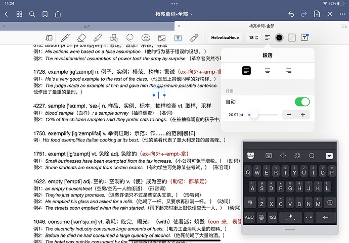This screenshot has width=349, height=243.
Task: Close editing mode with the X icon
Action: pyautogui.click(x=330, y=14)
